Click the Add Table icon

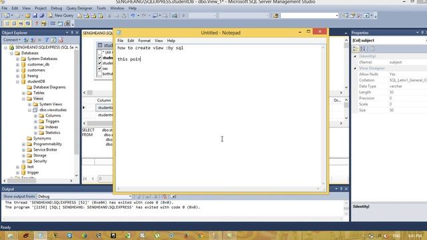pyautogui.click(x=60, y=24)
